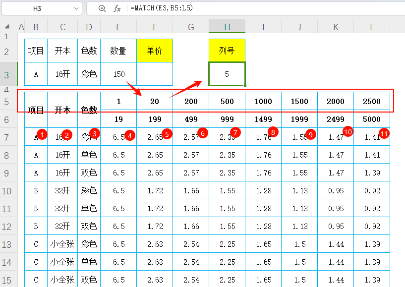Select all cells with the corner triangle
Screen dimensions: 405x287
[x=7, y=26]
